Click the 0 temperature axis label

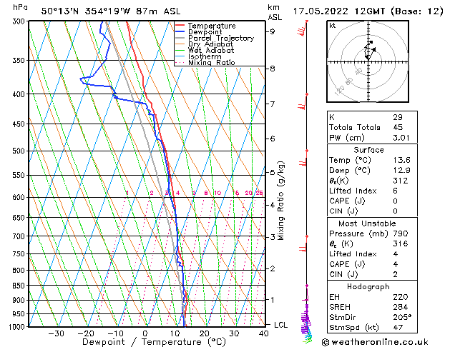(x=145, y=333)
